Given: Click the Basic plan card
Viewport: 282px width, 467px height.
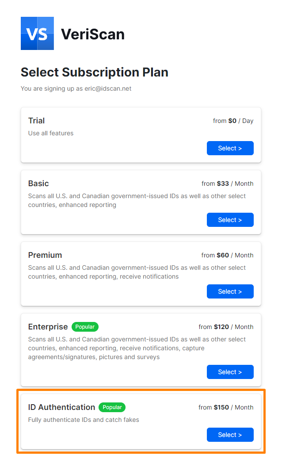Looking at the screenshot, I should click(141, 202).
